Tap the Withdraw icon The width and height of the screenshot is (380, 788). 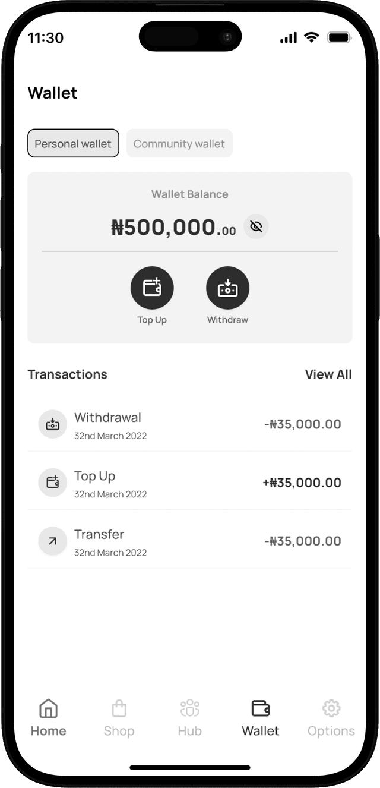click(x=227, y=287)
